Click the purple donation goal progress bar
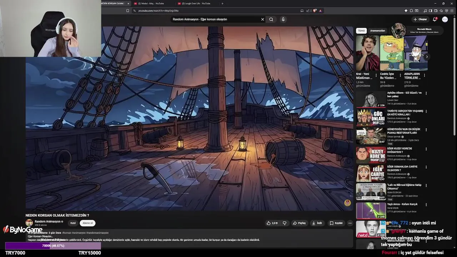 (x=53, y=246)
